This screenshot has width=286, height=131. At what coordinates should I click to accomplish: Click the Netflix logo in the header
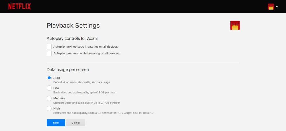click(19, 7)
